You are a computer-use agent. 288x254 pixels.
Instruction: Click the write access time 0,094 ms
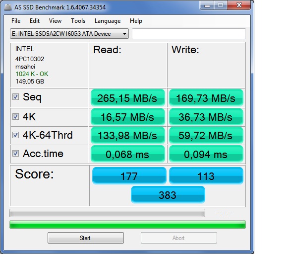pos(206,154)
